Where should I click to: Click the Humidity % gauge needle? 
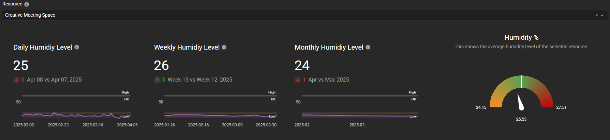pos(520,102)
